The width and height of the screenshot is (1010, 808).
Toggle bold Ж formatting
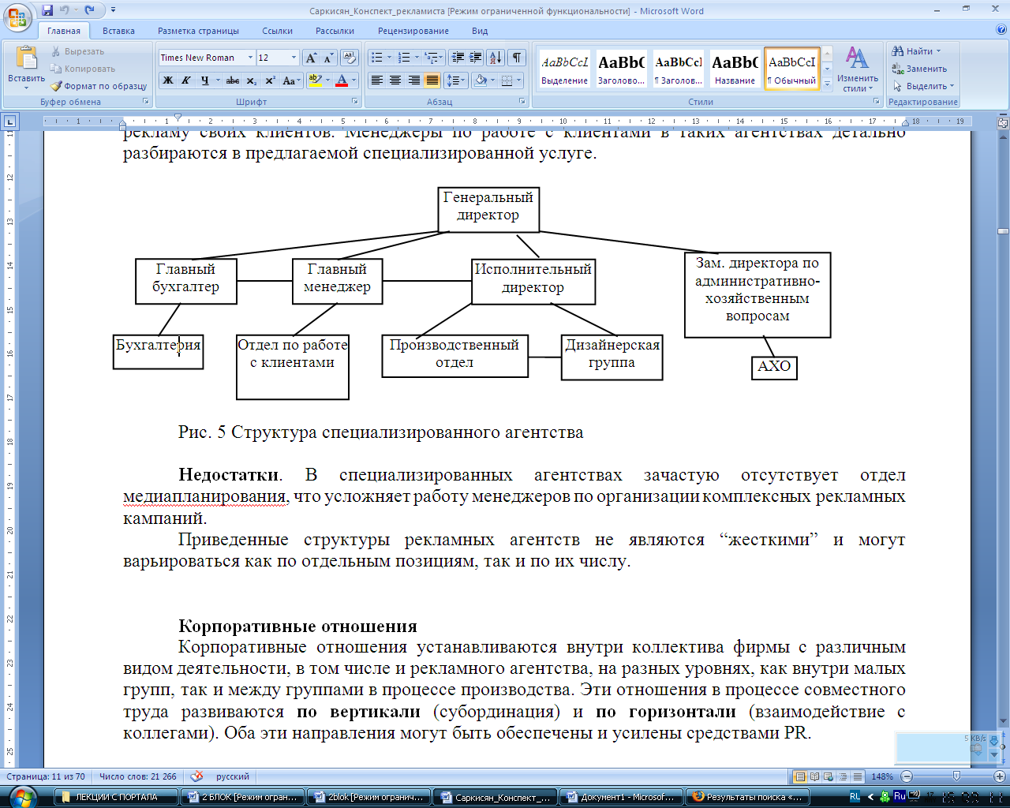(x=167, y=80)
